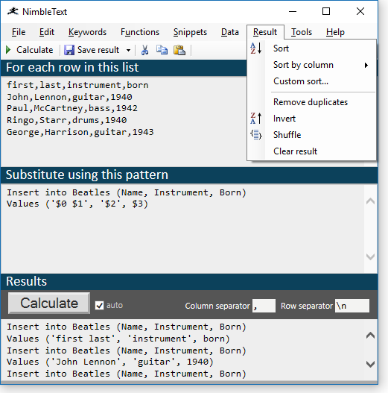Screen dimensions: 388x393
Task: Click the line 'first,last,instrument,born'
Action: tap(77, 85)
